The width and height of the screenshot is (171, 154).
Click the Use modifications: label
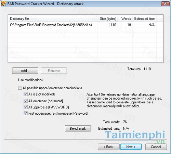[x=31, y=80]
